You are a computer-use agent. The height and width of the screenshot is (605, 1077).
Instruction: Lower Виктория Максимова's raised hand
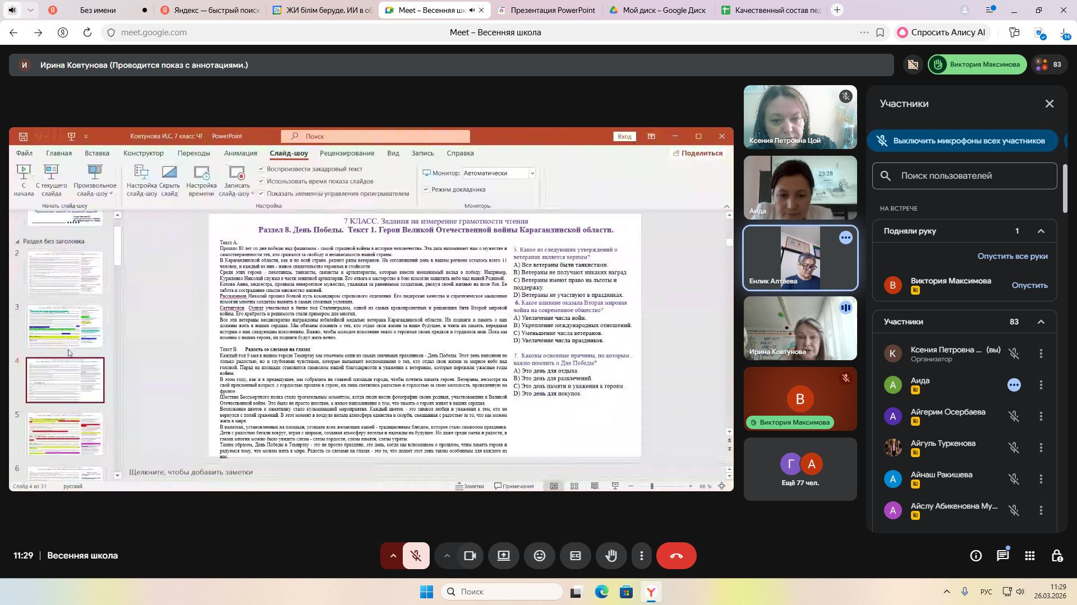click(x=1029, y=285)
